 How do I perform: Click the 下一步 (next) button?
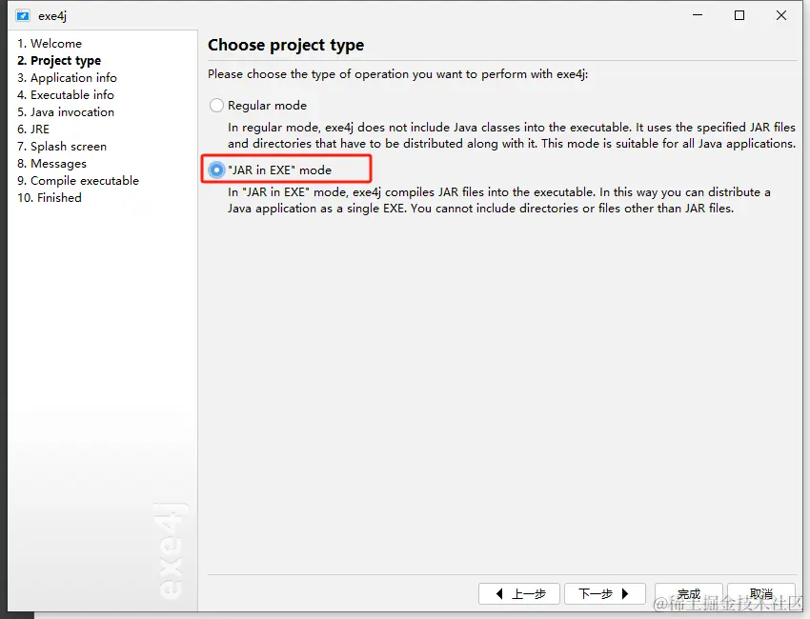point(605,593)
